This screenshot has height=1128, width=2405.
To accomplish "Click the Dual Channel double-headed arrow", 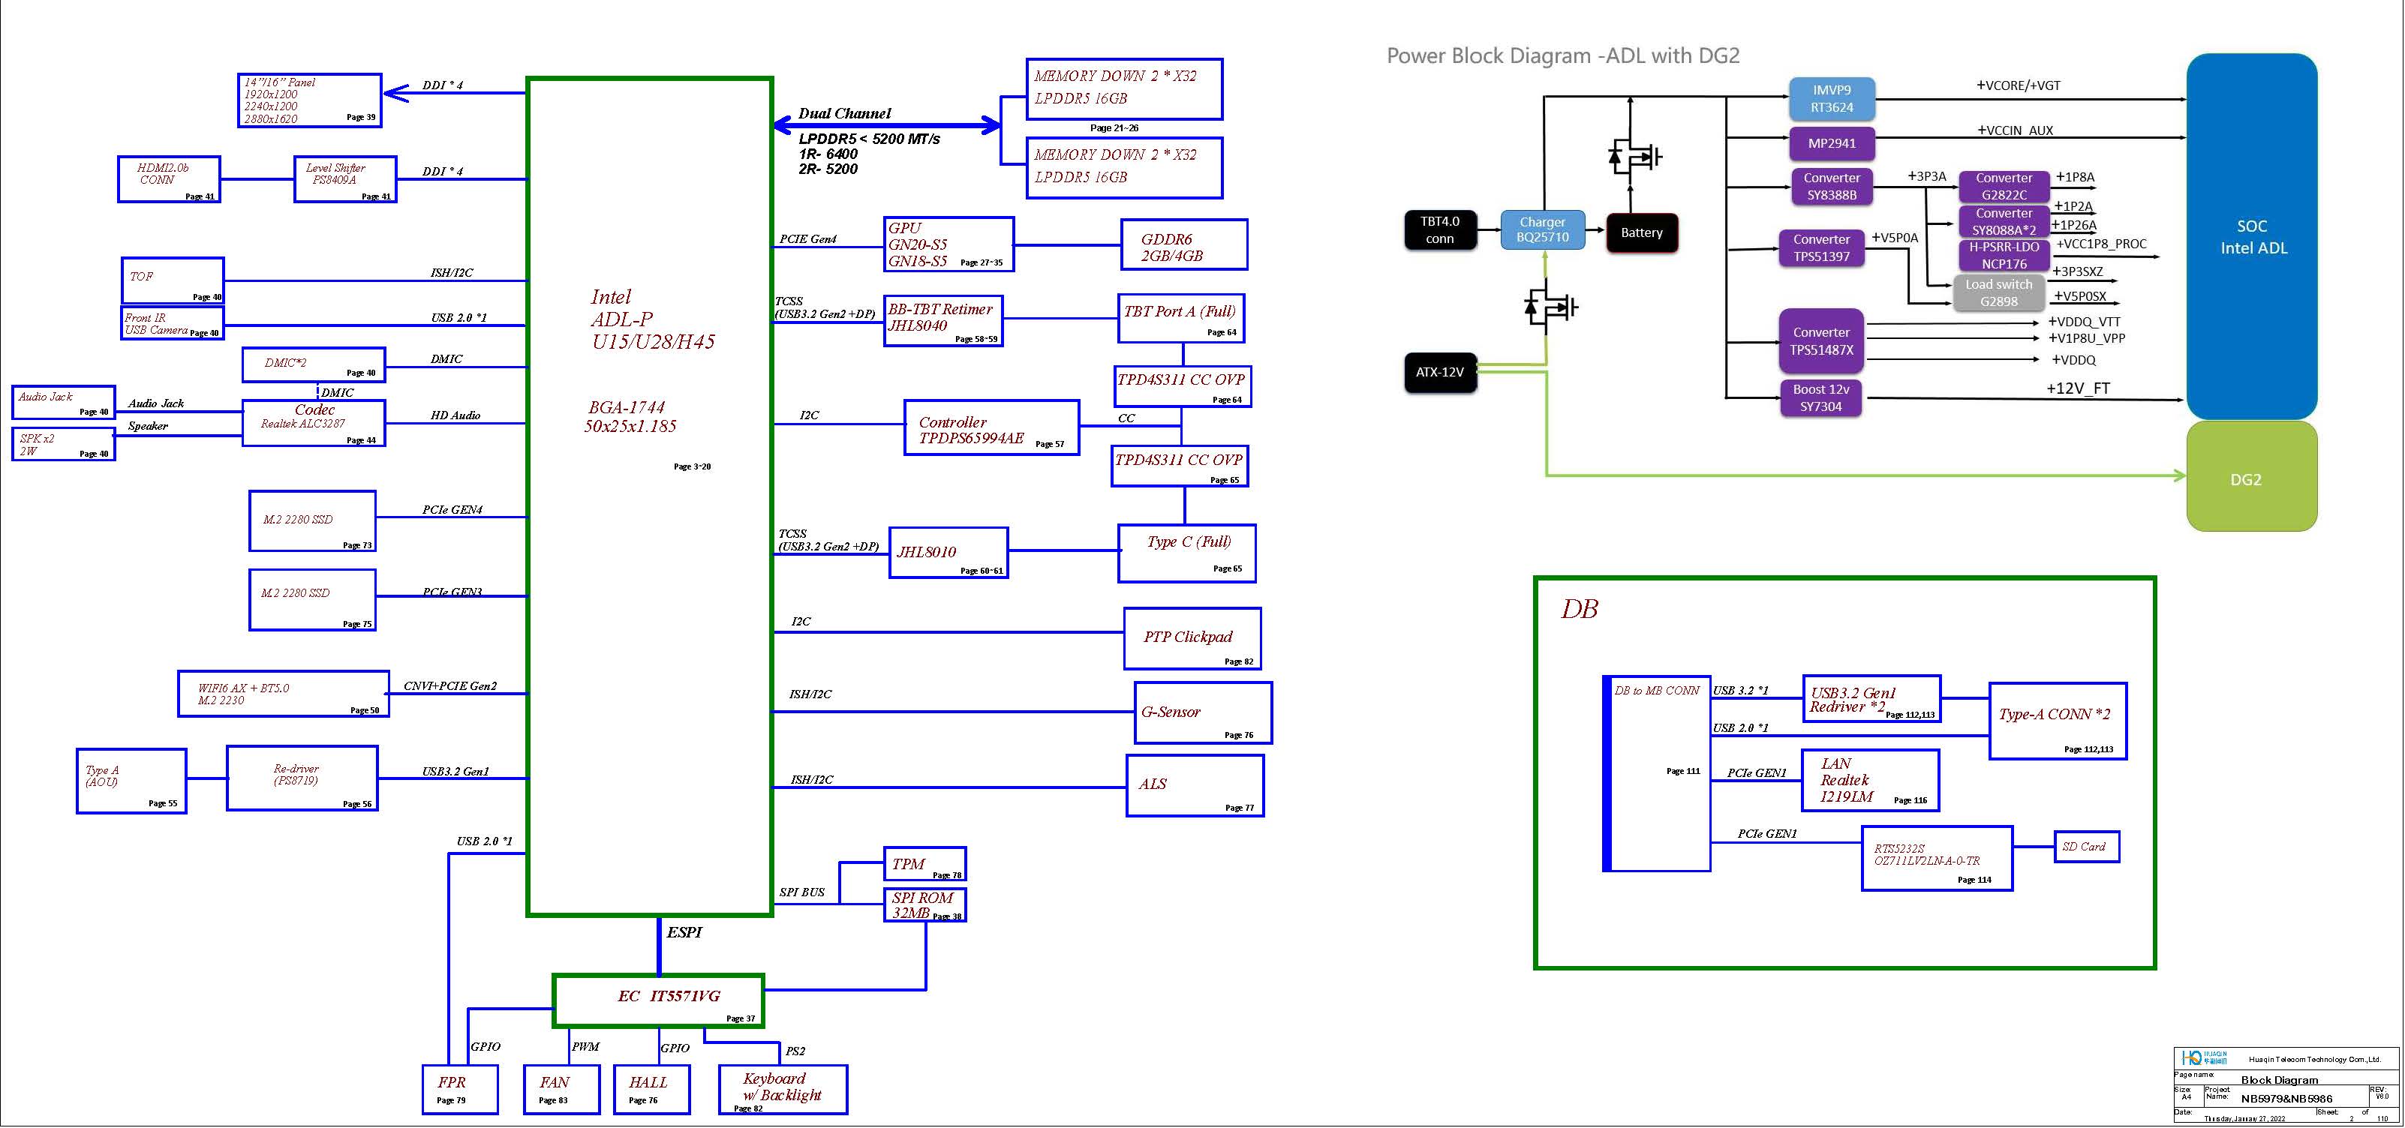I will coord(886,125).
